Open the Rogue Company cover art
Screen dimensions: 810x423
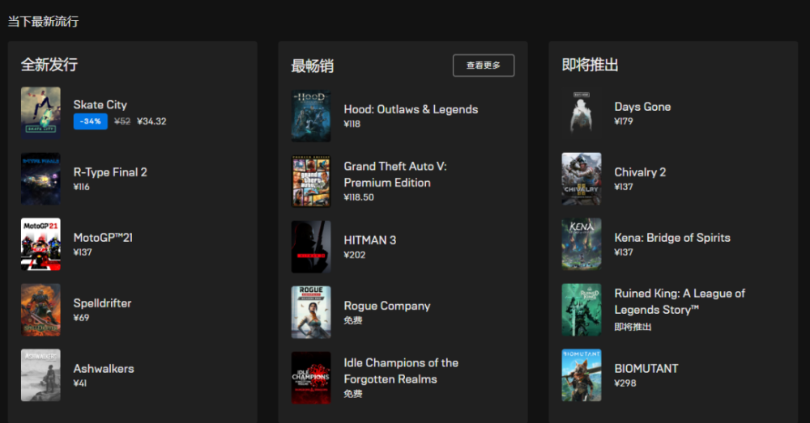click(x=311, y=313)
